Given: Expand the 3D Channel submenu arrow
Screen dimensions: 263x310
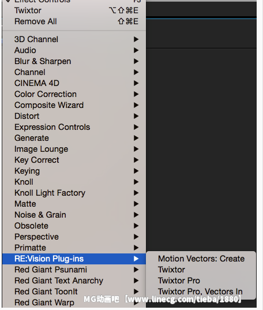Looking at the screenshot, I should point(136,39).
